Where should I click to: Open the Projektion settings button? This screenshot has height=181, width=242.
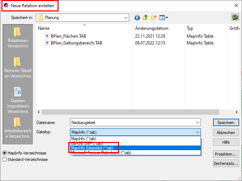coord(226,154)
